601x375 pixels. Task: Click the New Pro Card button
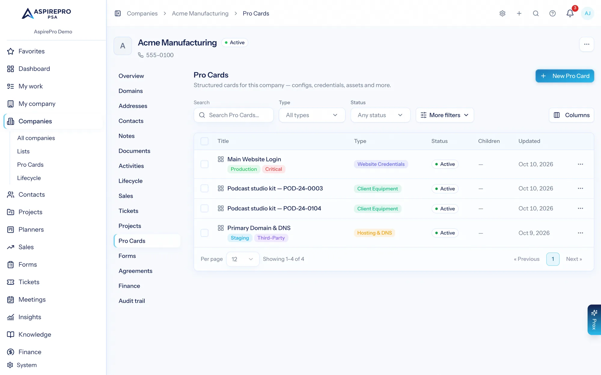[565, 76]
